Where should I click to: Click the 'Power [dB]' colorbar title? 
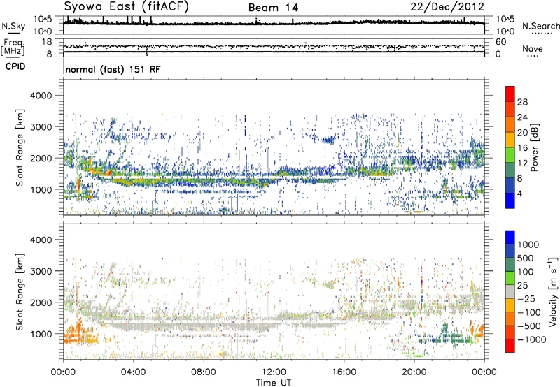(x=535, y=147)
